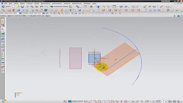The image size is (183, 103).
Task: Select the Profile sketch tool
Action: (86, 101)
